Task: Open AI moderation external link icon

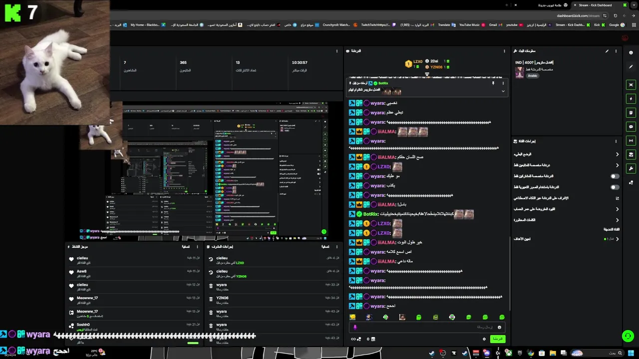Action: (617, 198)
